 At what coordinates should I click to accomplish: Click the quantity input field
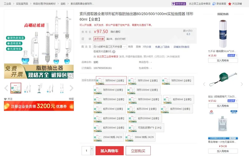86,151
